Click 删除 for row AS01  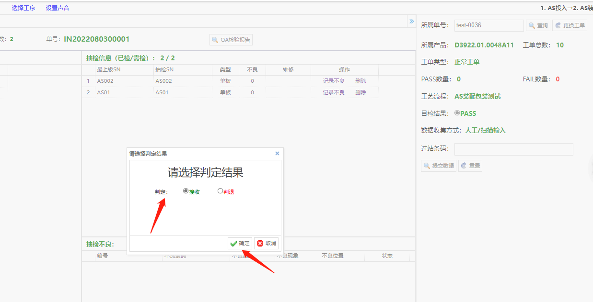click(360, 92)
